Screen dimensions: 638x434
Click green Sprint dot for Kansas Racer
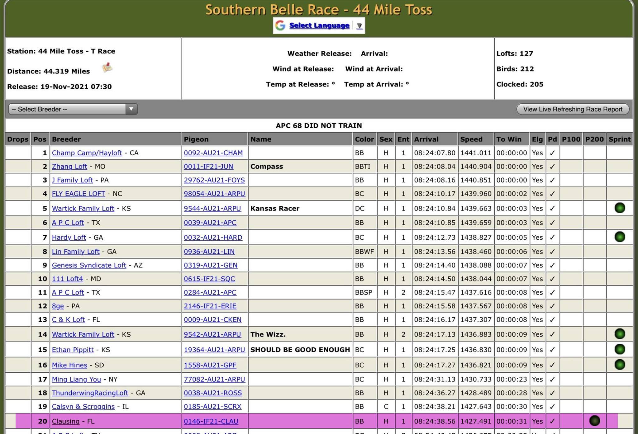[620, 208]
